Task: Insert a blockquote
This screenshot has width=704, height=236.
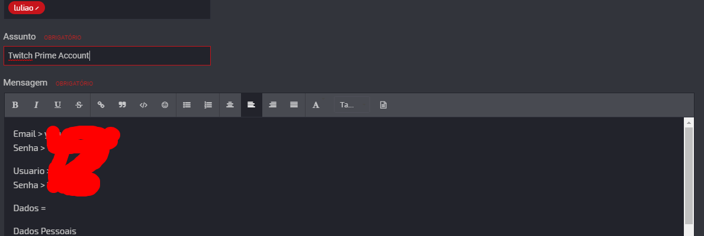Action: click(x=123, y=105)
